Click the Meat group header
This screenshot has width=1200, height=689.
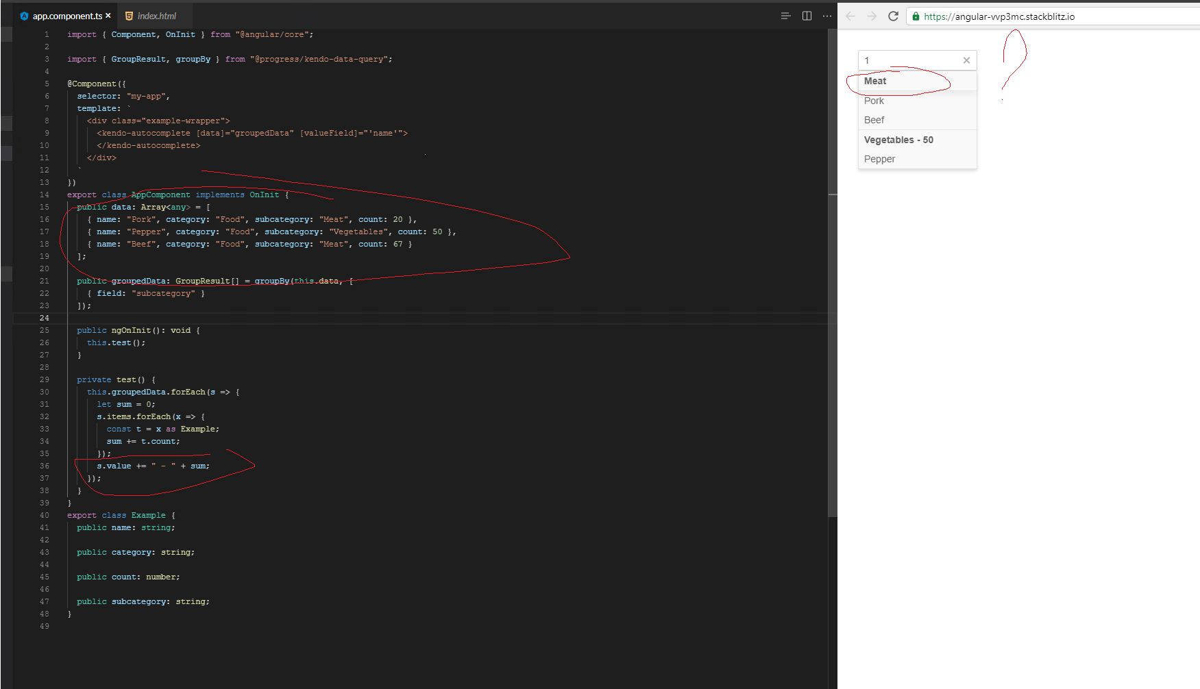click(x=875, y=81)
